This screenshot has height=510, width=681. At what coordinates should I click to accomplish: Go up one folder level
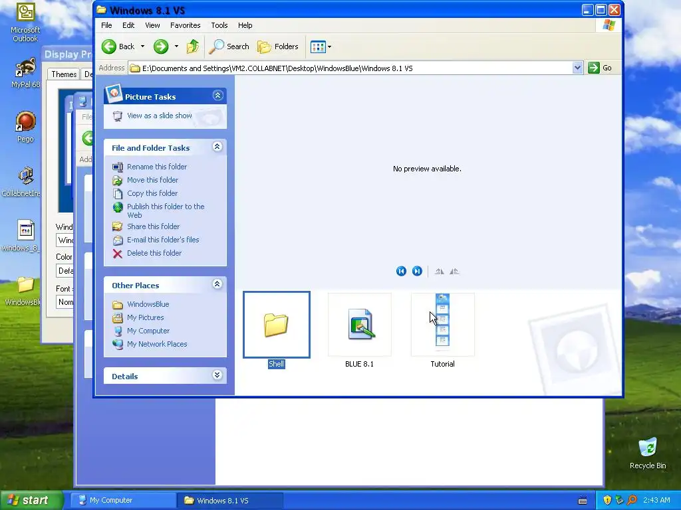[193, 46]
